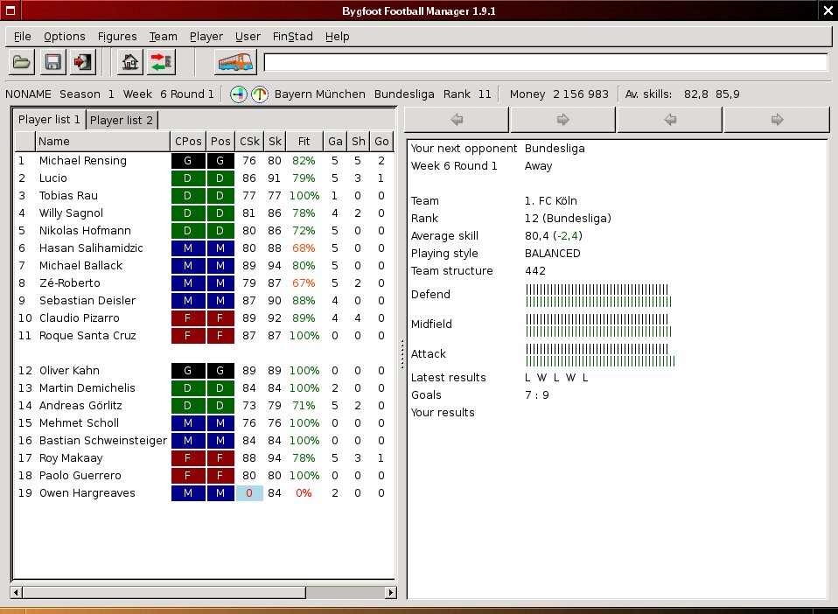Screen dimensions: 838x614
Task: Open a saved game file
Action: [20, 61]
